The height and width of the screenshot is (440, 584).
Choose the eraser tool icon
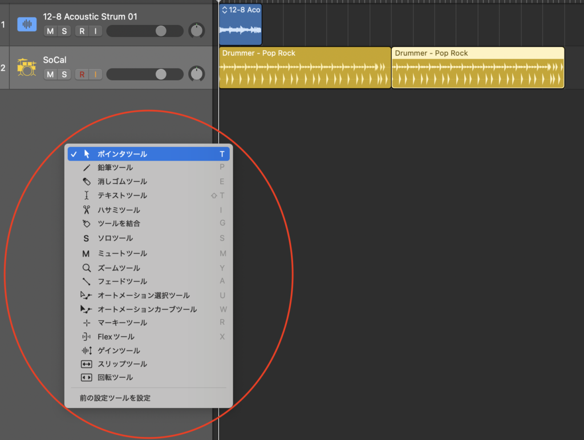tap(87, 182)
